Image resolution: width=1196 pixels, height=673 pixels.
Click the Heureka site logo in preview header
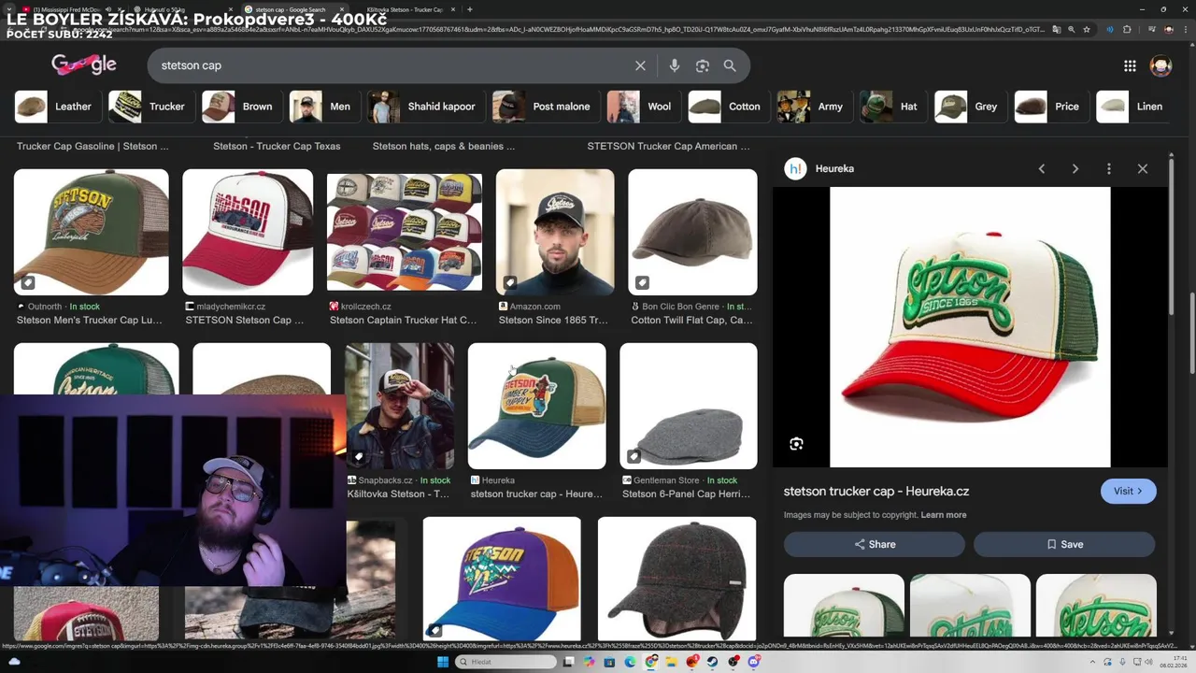pyautogui.click(x=795, y=168)
